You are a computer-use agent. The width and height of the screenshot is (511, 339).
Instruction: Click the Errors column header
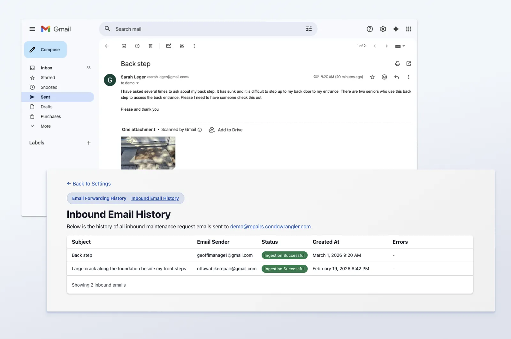coord(400,242)
